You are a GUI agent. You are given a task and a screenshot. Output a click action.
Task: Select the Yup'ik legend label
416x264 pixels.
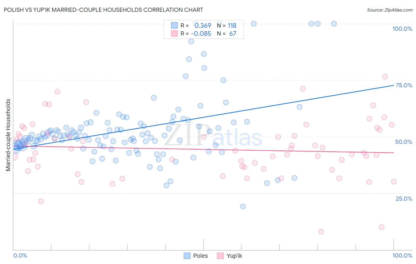pyautogui.click(x=234, y=256)
